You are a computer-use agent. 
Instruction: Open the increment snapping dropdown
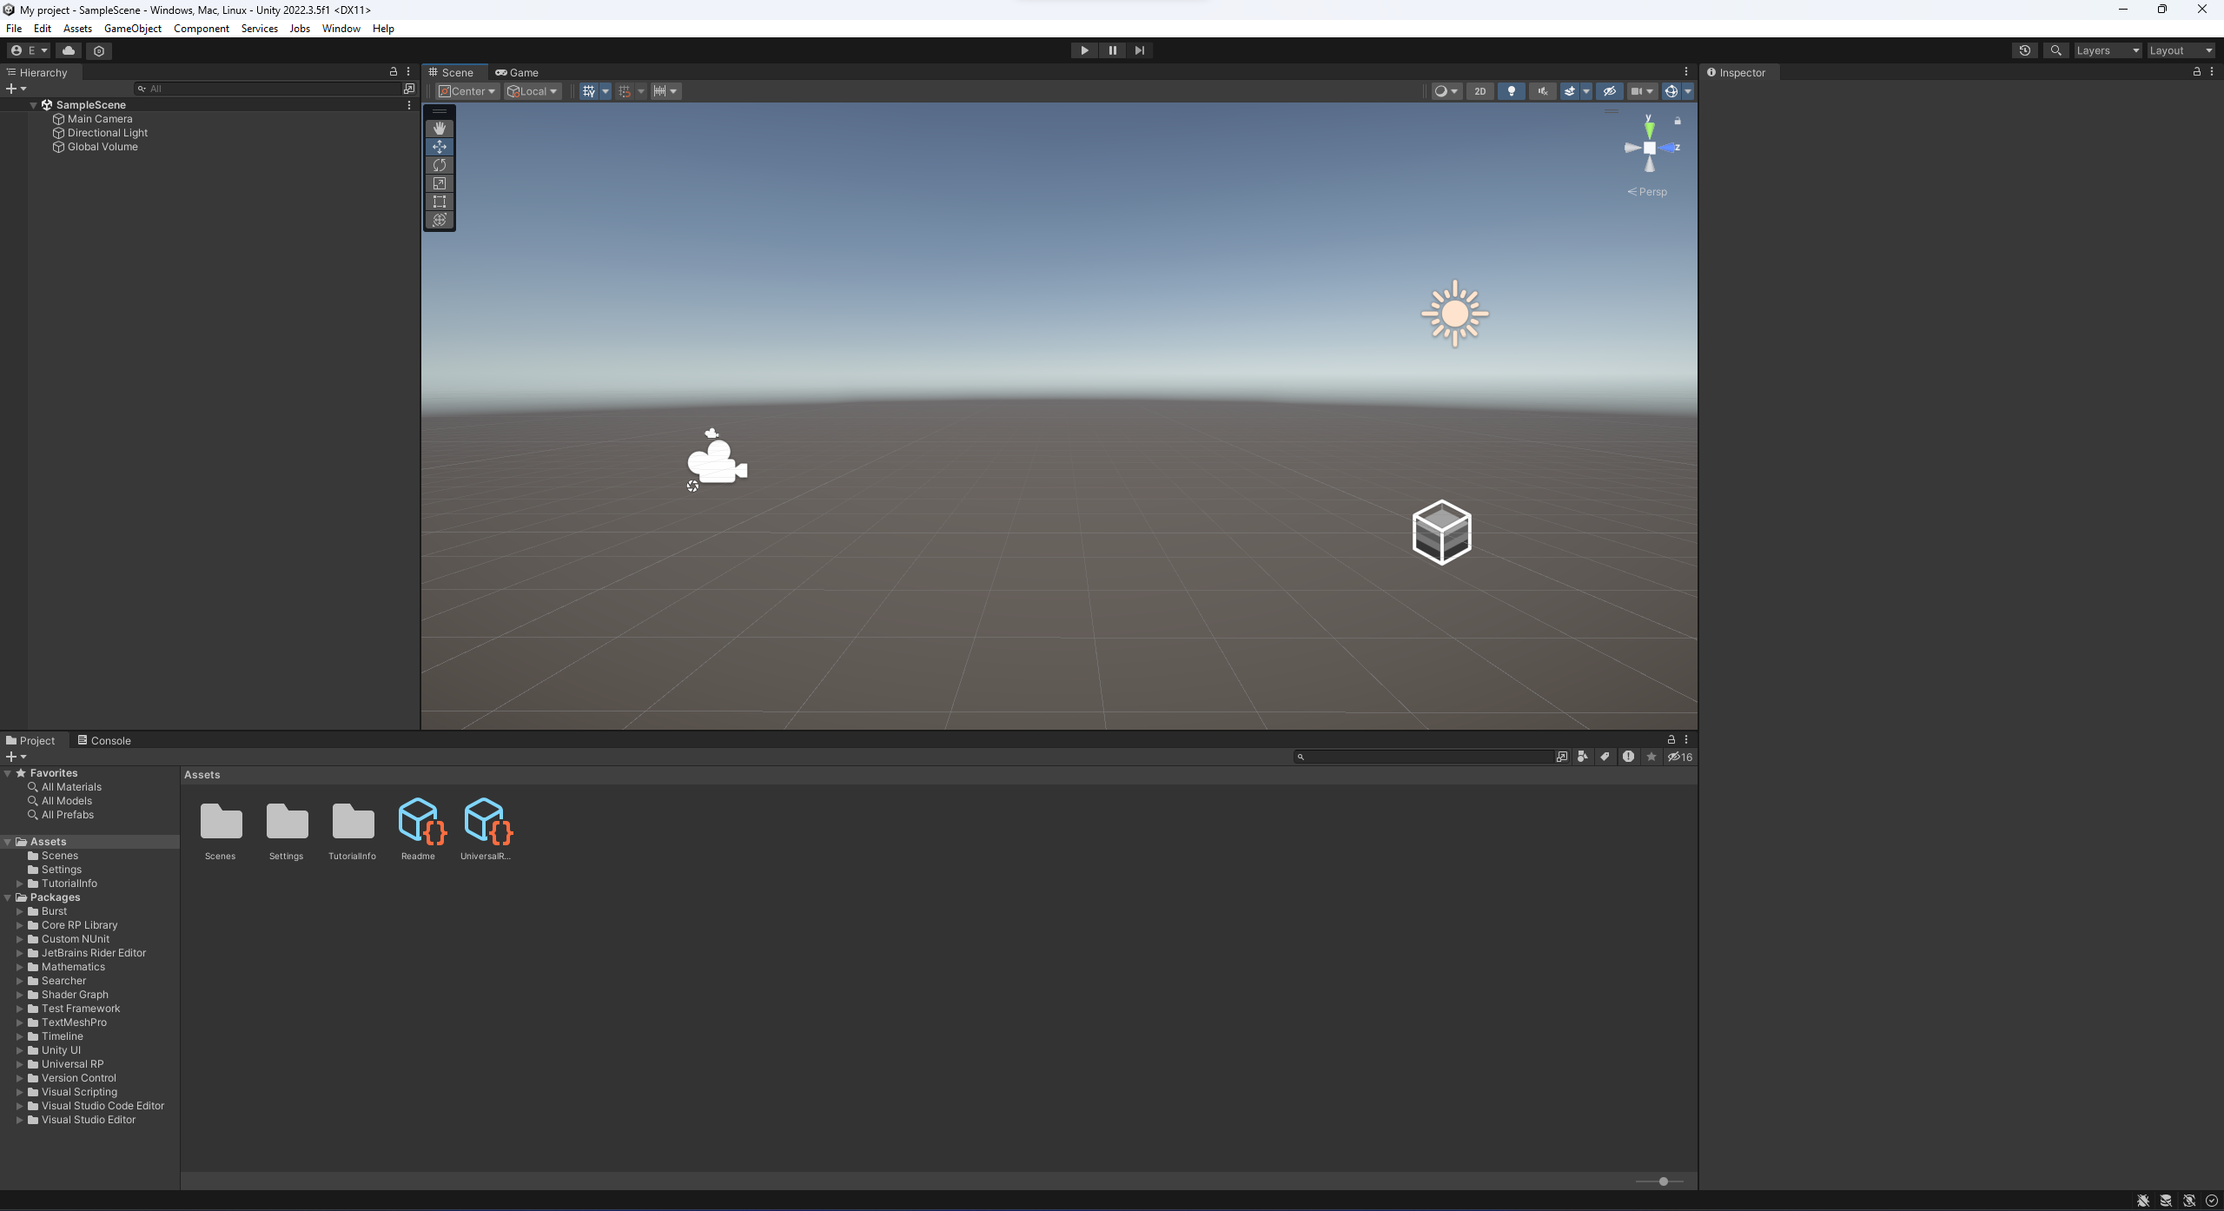(x=665, y=91)
